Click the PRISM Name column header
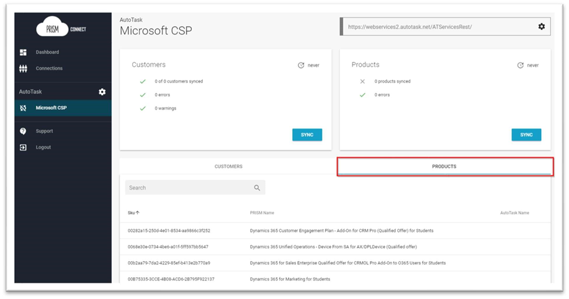Image resolution: width=569 pixels, height=299 pixels. click(x=262, y=213)
